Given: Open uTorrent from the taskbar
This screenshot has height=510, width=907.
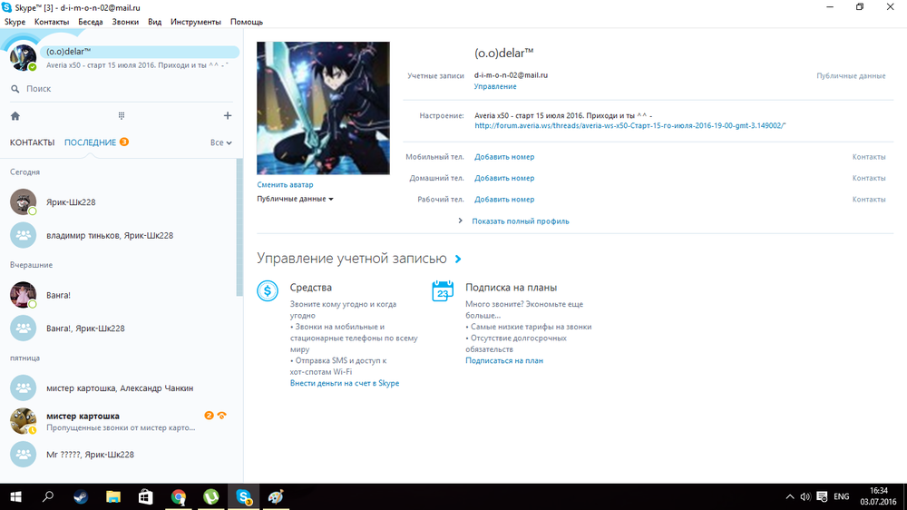Looking at the screenshot, I should pos(210,496).
